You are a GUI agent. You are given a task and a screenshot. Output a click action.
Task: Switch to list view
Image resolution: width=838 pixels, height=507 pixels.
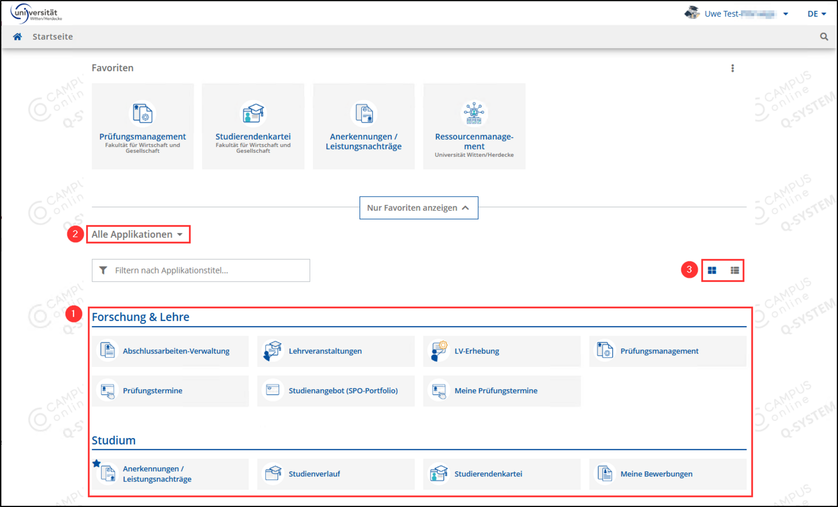[x=735, y=270]
